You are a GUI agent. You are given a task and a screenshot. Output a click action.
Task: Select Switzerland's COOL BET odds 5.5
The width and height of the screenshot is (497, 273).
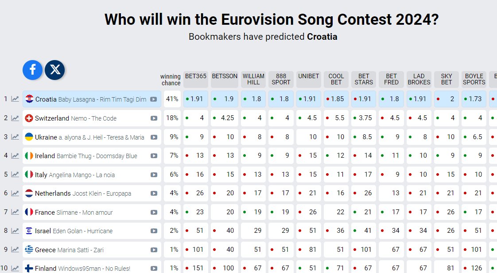(337, 118)
